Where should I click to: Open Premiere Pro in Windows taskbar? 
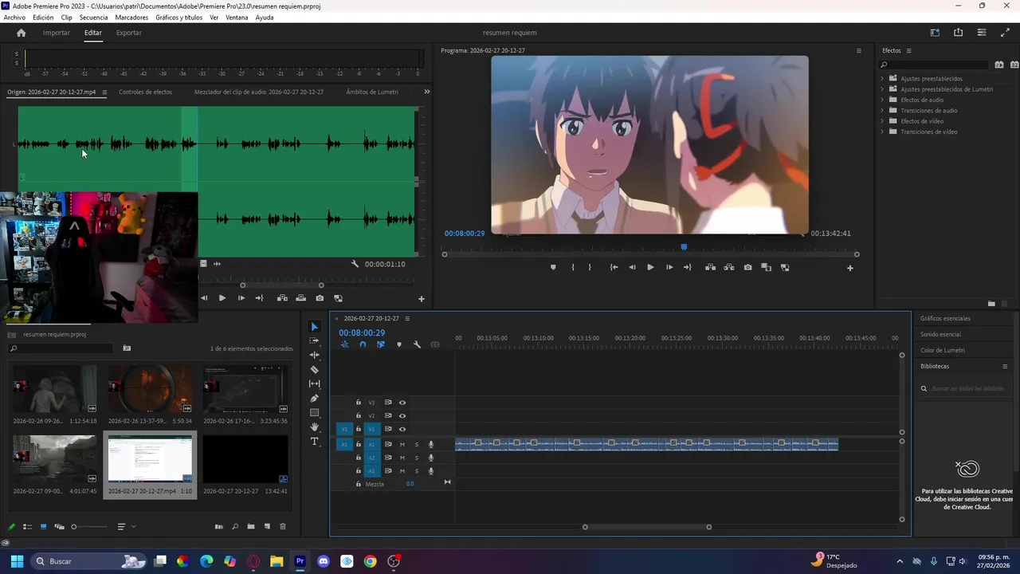click(x=300, y=561)
